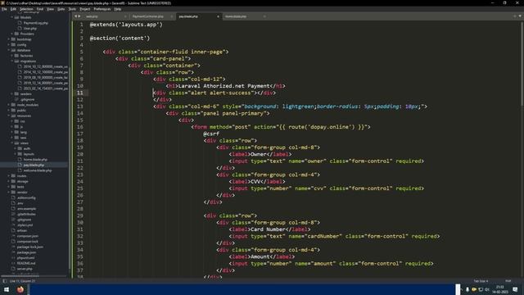
Task: Click the network tray icon
Action: [481, 289]
